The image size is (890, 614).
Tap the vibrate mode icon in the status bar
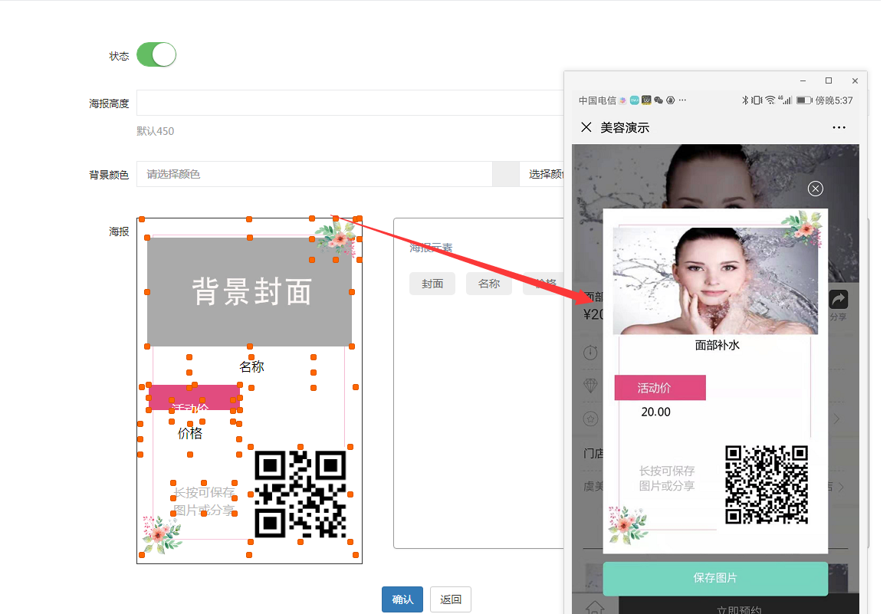(x=757, y=100)
